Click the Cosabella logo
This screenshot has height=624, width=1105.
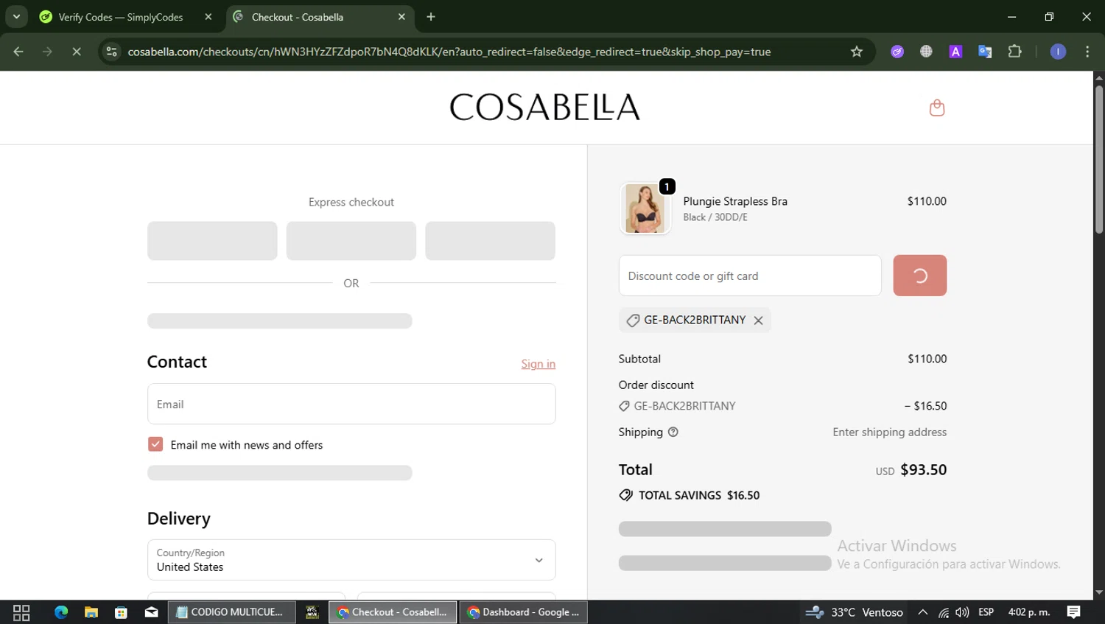click(545, 108)
